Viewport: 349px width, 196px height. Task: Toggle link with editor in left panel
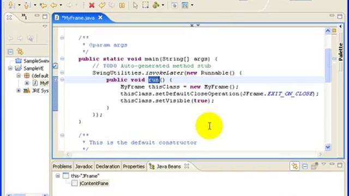point(20,52)
